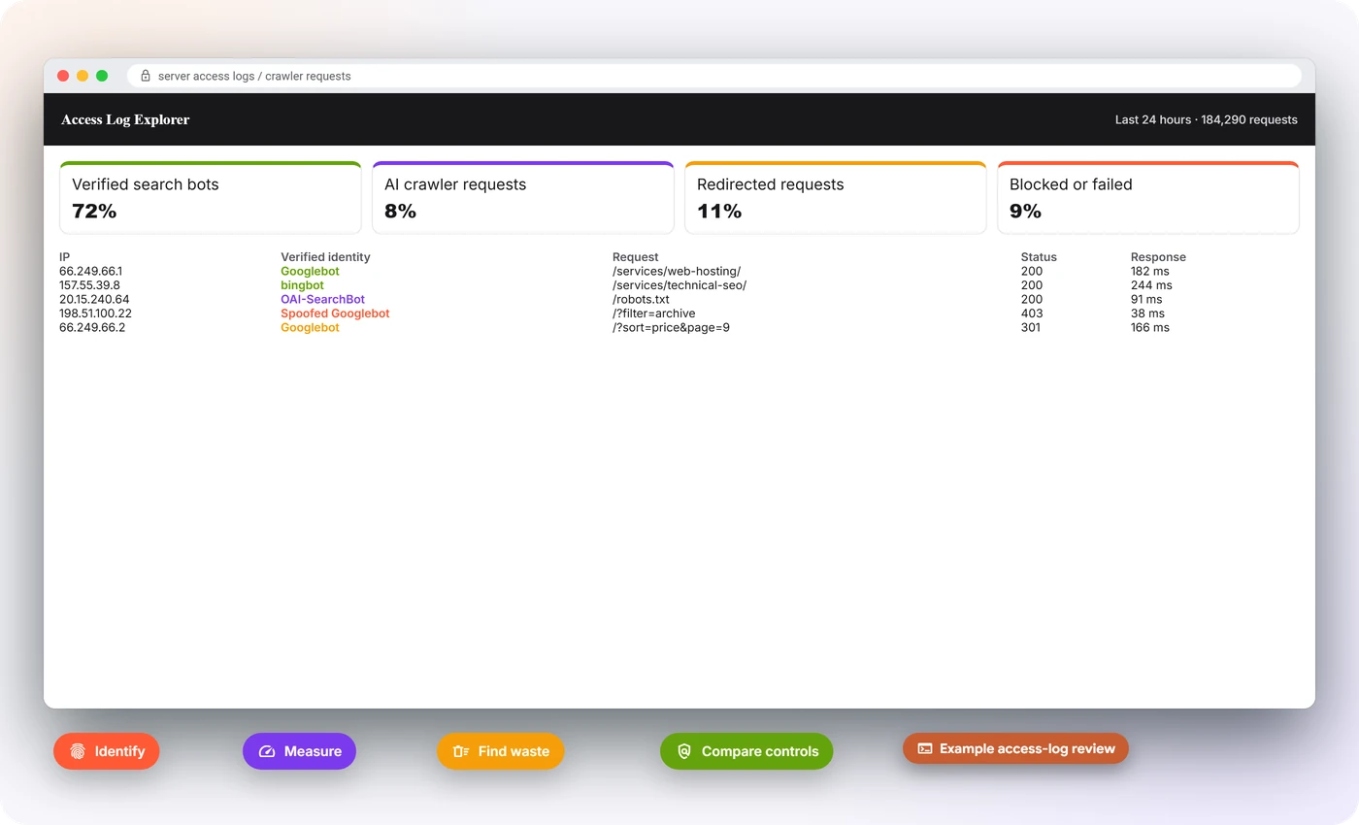Click the IP column header

click(65, 257)
